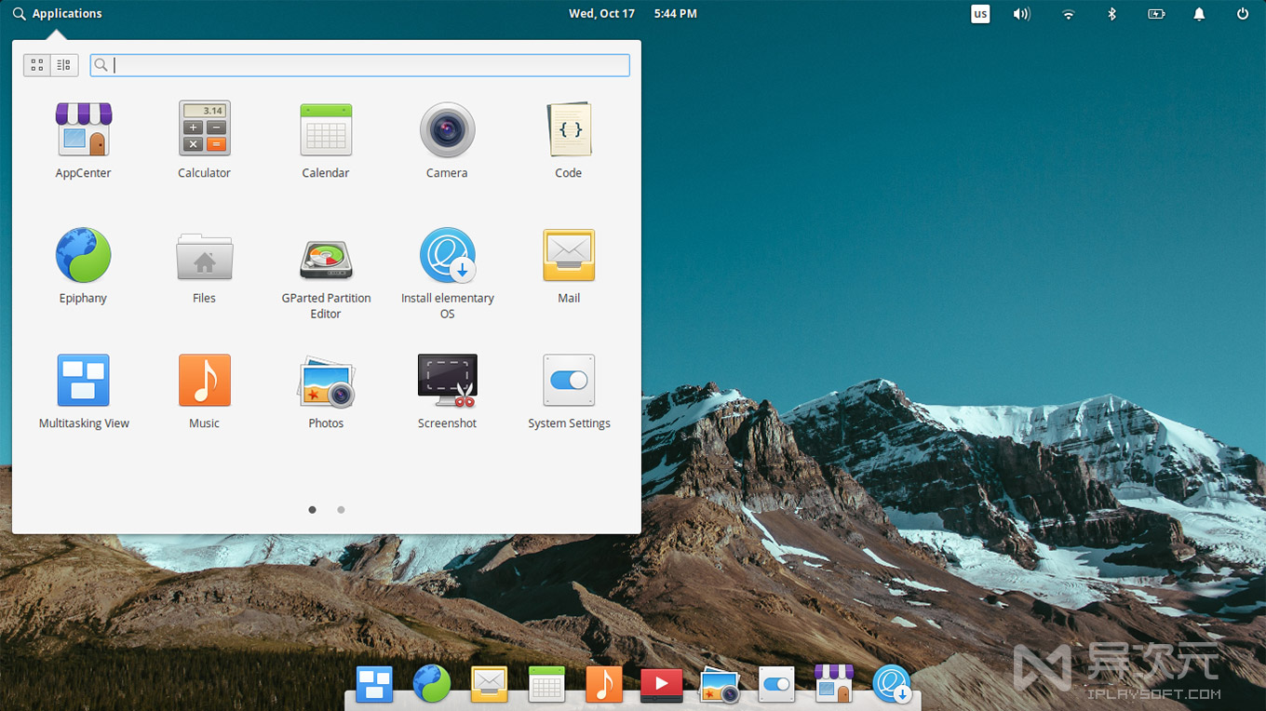This screenshot has height=711, width=1266.
Task: Go to the second launcher page dot
Action: (x=341, y=510)
